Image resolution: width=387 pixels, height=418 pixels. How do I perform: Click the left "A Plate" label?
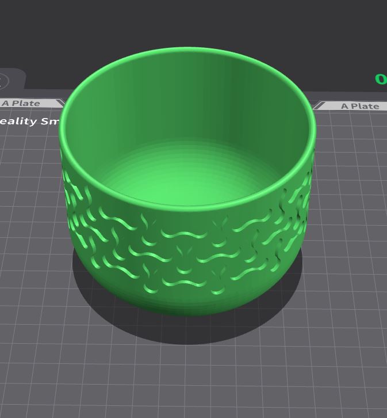[21, 103]
